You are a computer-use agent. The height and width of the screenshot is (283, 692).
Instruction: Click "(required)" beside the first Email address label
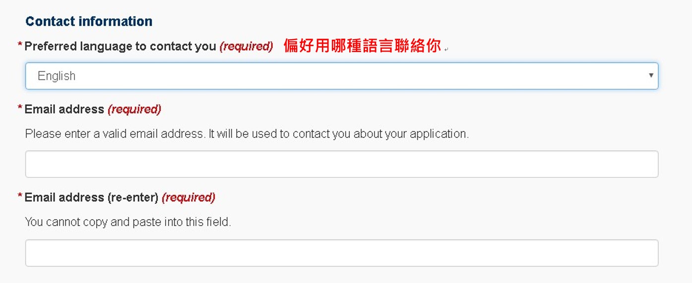134,109
